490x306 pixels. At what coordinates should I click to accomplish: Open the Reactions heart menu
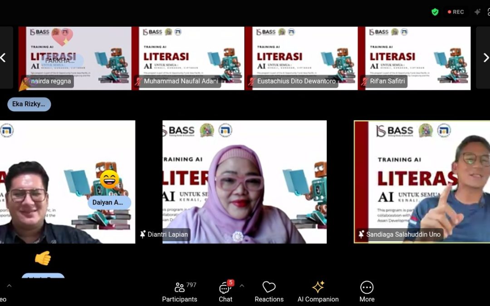[269, 292]
